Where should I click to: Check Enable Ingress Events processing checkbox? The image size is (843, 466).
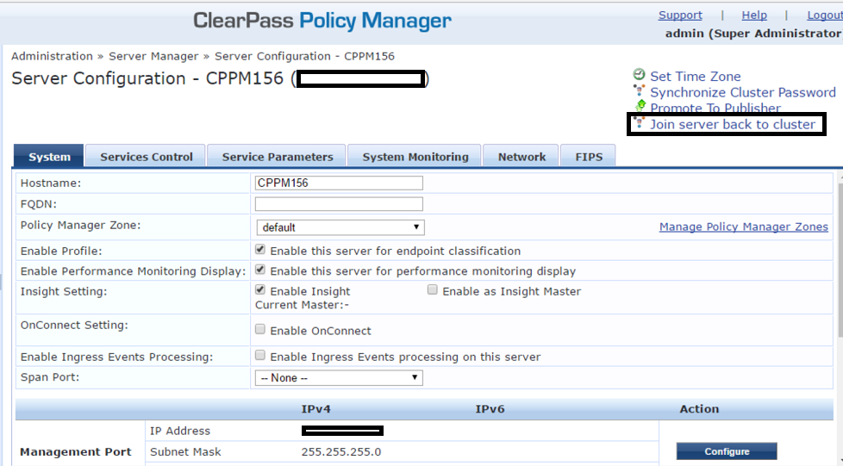(x=260, y=355)
